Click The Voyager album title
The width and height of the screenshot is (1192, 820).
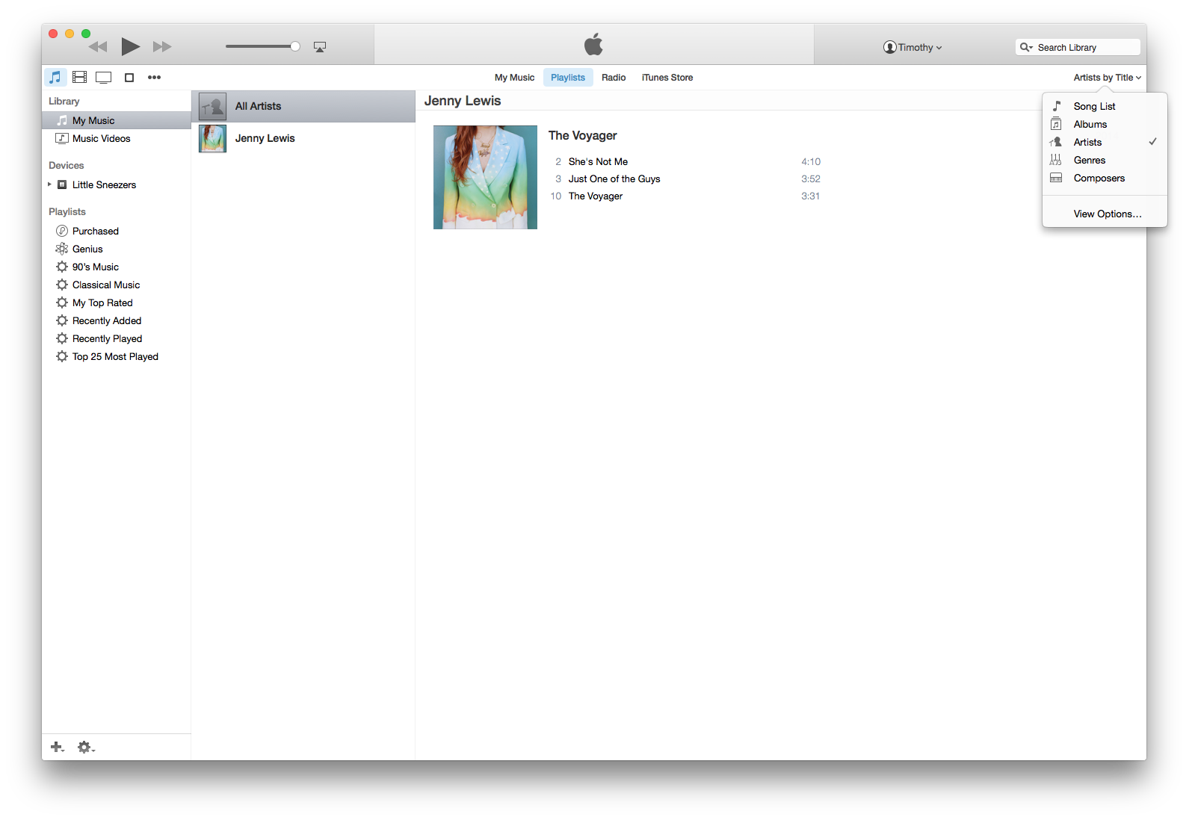[582, 135]
